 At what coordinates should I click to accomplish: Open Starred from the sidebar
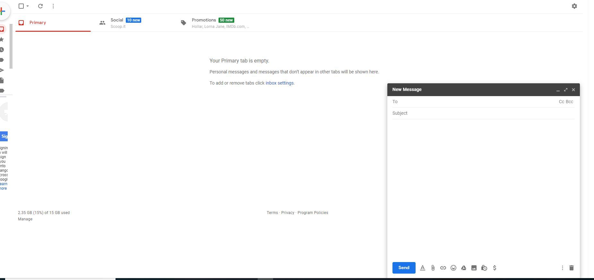(x=2, y=39)
